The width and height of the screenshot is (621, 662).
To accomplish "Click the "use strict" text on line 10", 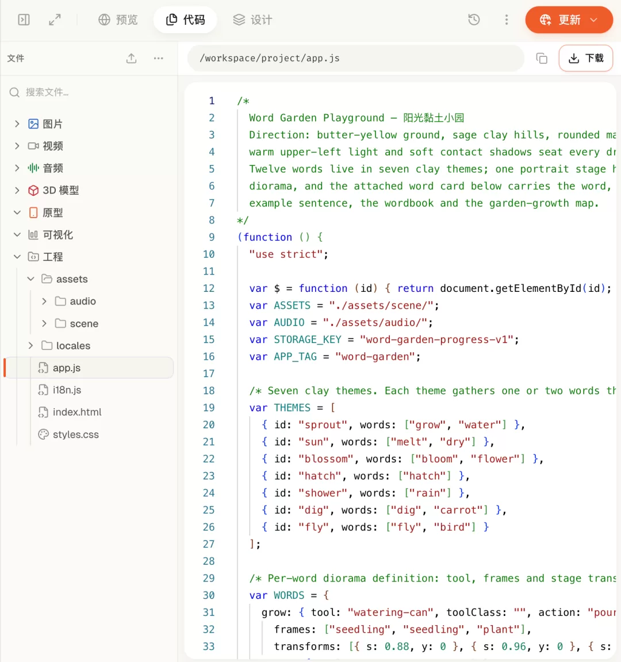I will 286,254.
